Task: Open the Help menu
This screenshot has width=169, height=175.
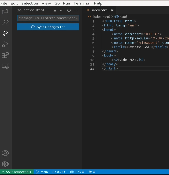Action: tap(98, 3)
